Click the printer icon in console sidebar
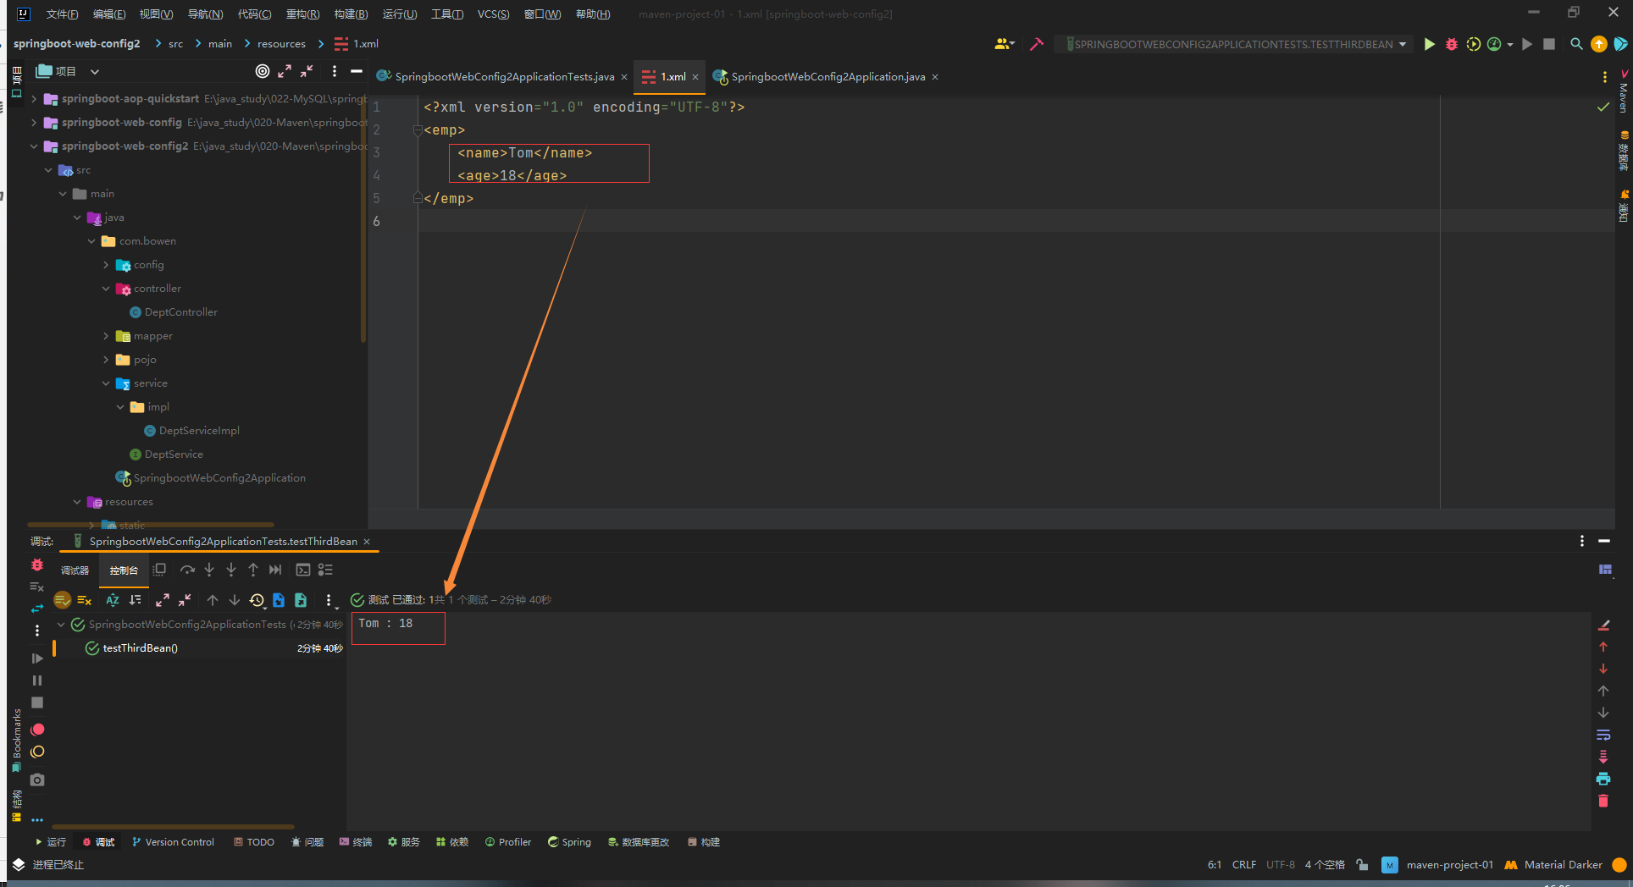Viewport: 1633px width, 887px height. [1603, 779]
